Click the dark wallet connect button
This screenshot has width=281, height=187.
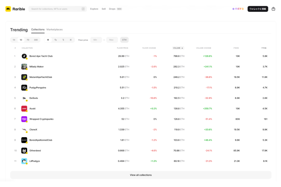[x=258, y=9]
